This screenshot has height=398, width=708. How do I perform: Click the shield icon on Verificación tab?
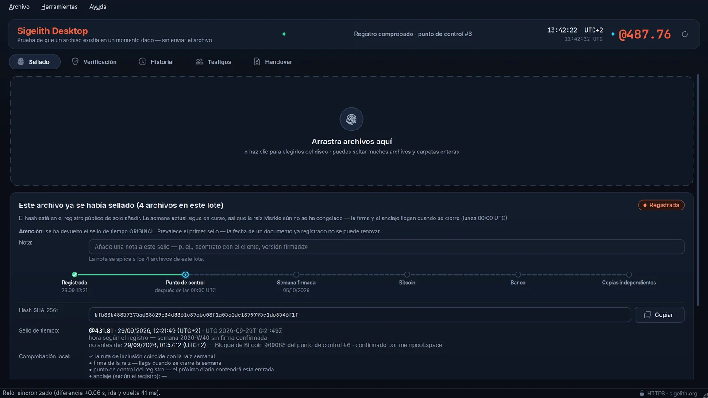coord(75,61)
